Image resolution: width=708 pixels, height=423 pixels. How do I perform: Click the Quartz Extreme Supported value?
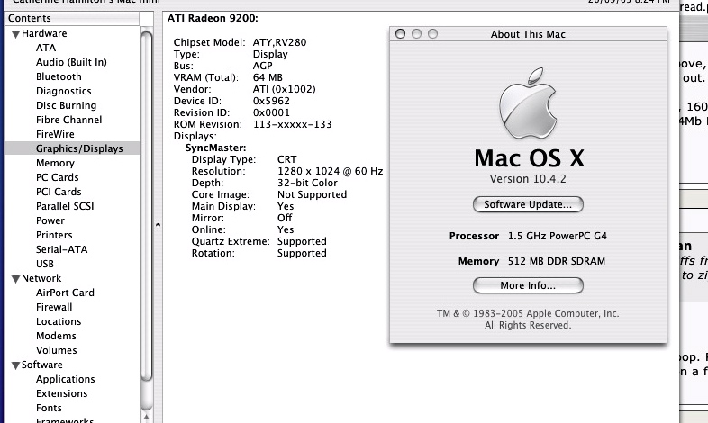(302, 242)
